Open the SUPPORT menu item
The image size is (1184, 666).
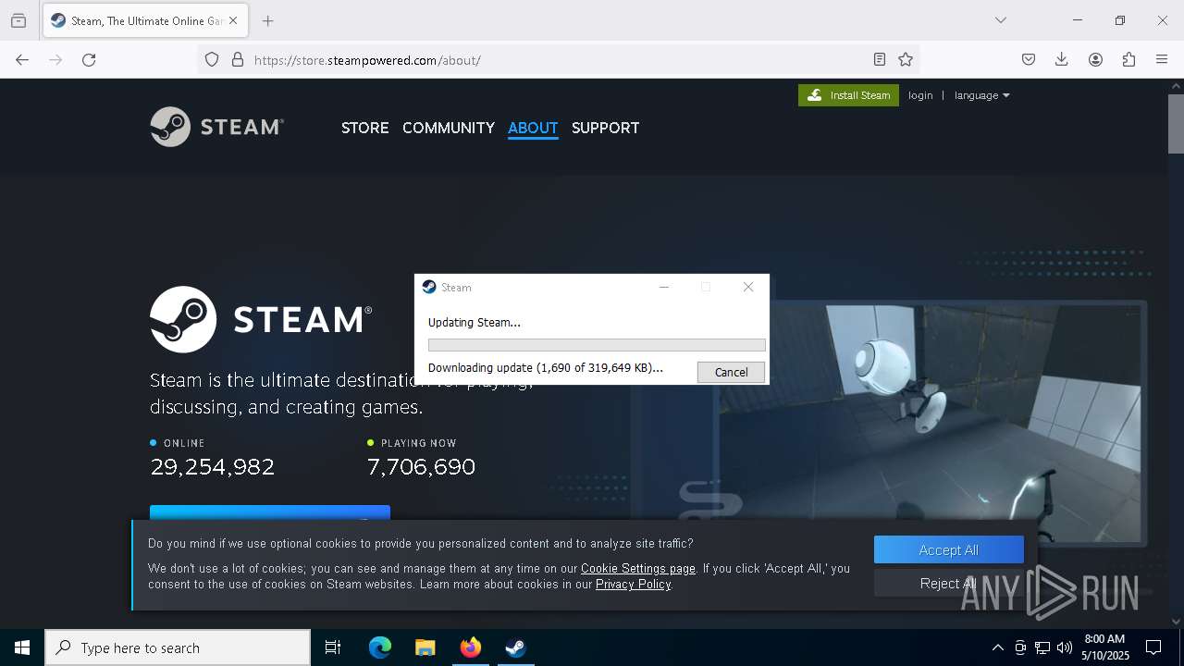pos(605,128)
